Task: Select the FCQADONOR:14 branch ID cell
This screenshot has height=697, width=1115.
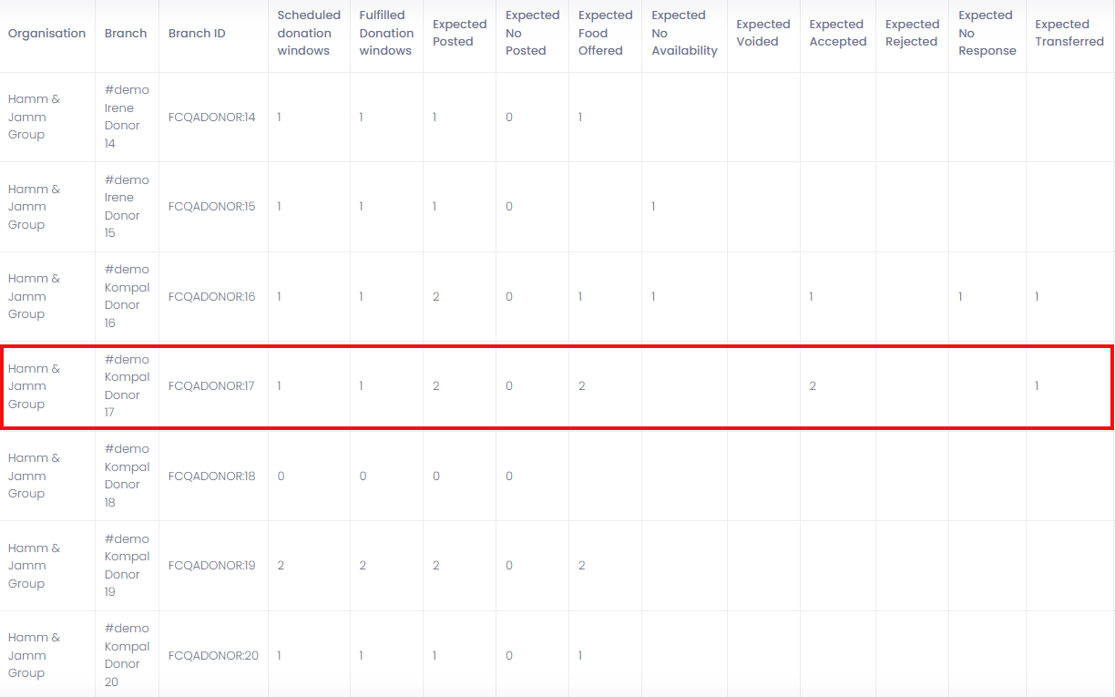Action: [x=211, y=118]
